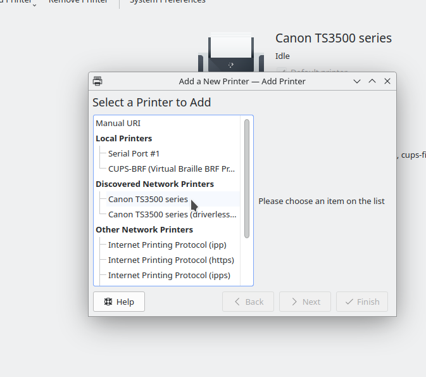
Task: Select Manual URI in the printer list
Action: point(118,123)
